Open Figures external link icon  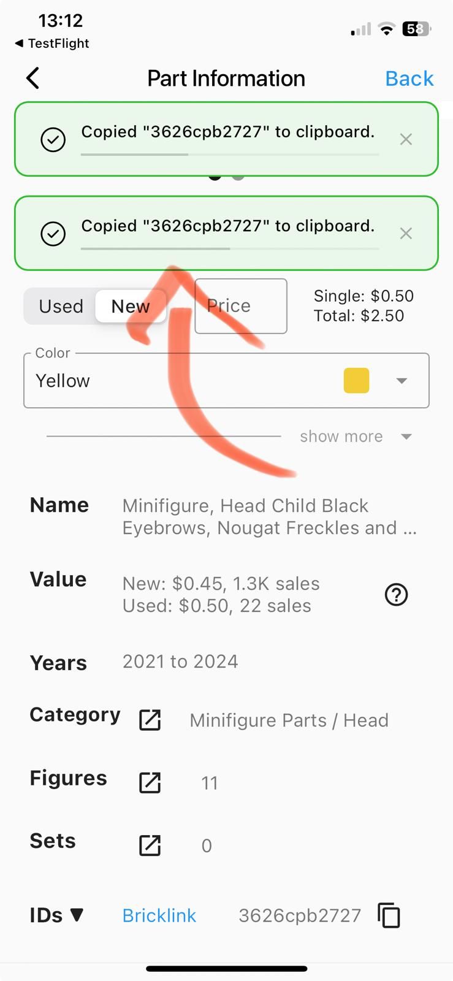[x=150, y=782]
